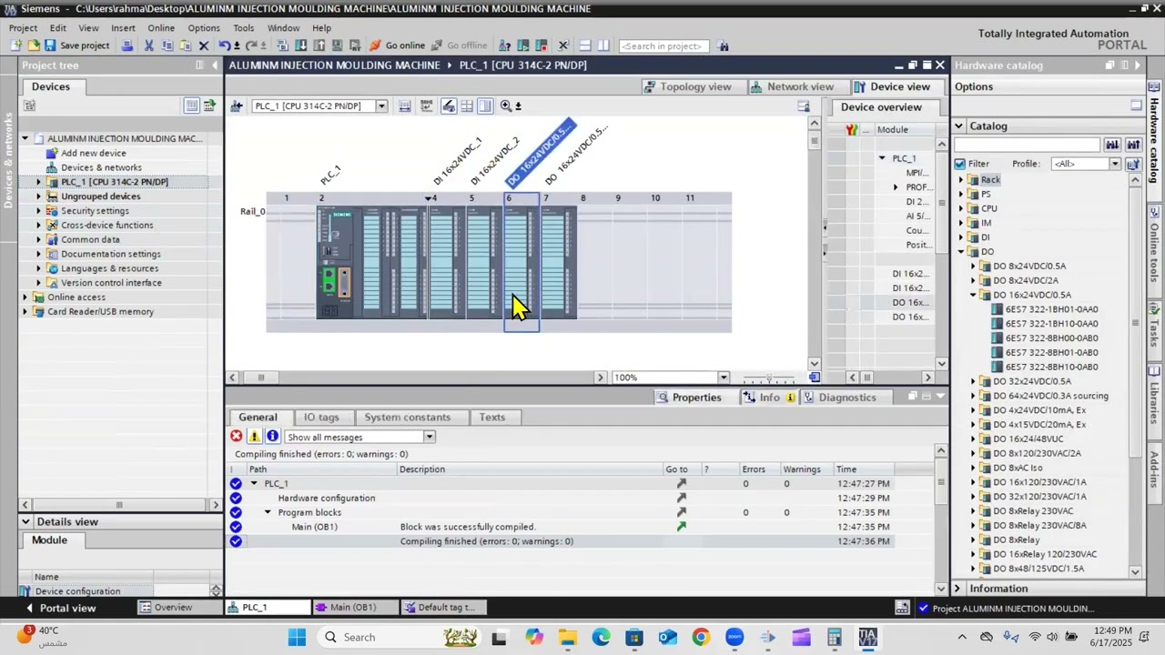Expand the Information section in hardware catalog
The height and width of the screenshot is (655, 1165).
957,589
